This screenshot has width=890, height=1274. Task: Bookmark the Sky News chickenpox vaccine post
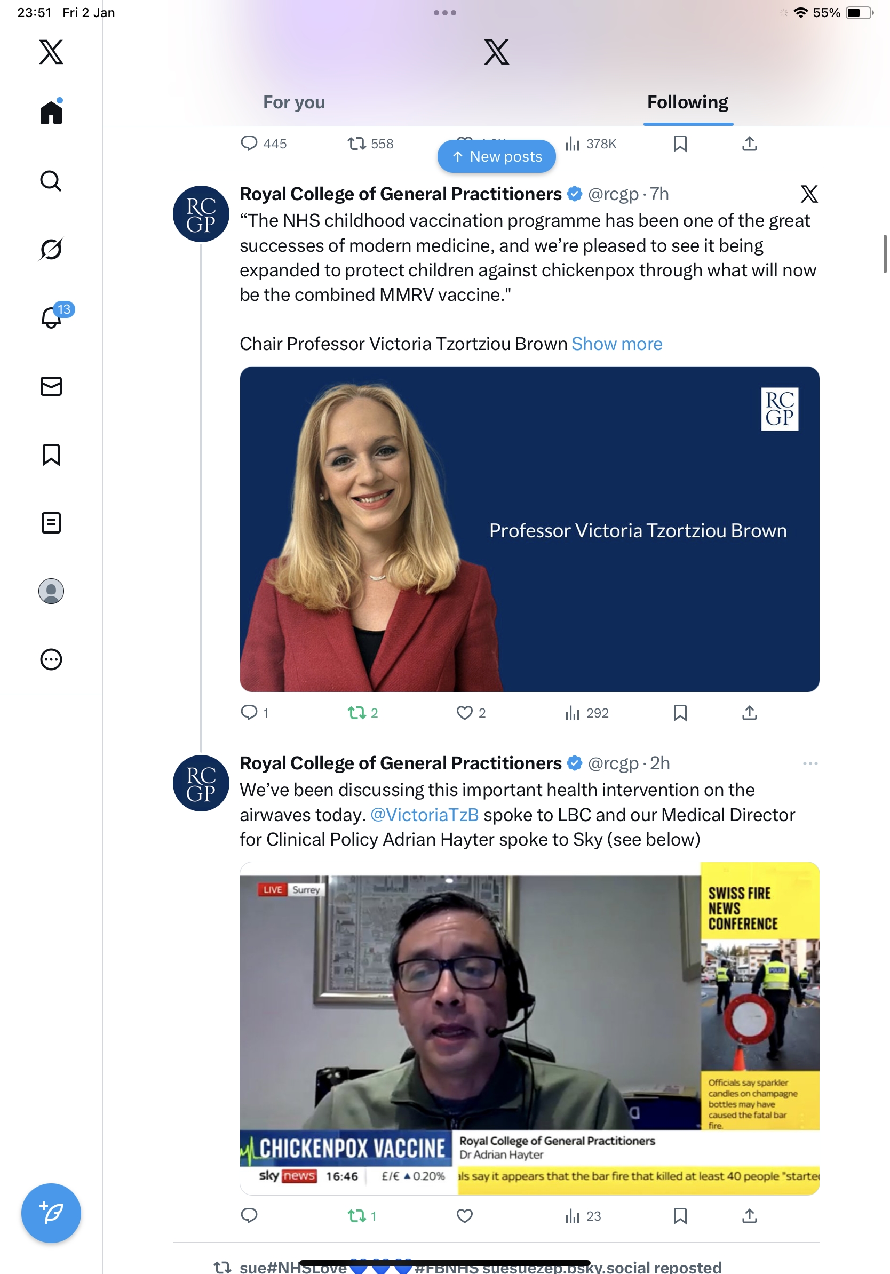click(680, 1216)
